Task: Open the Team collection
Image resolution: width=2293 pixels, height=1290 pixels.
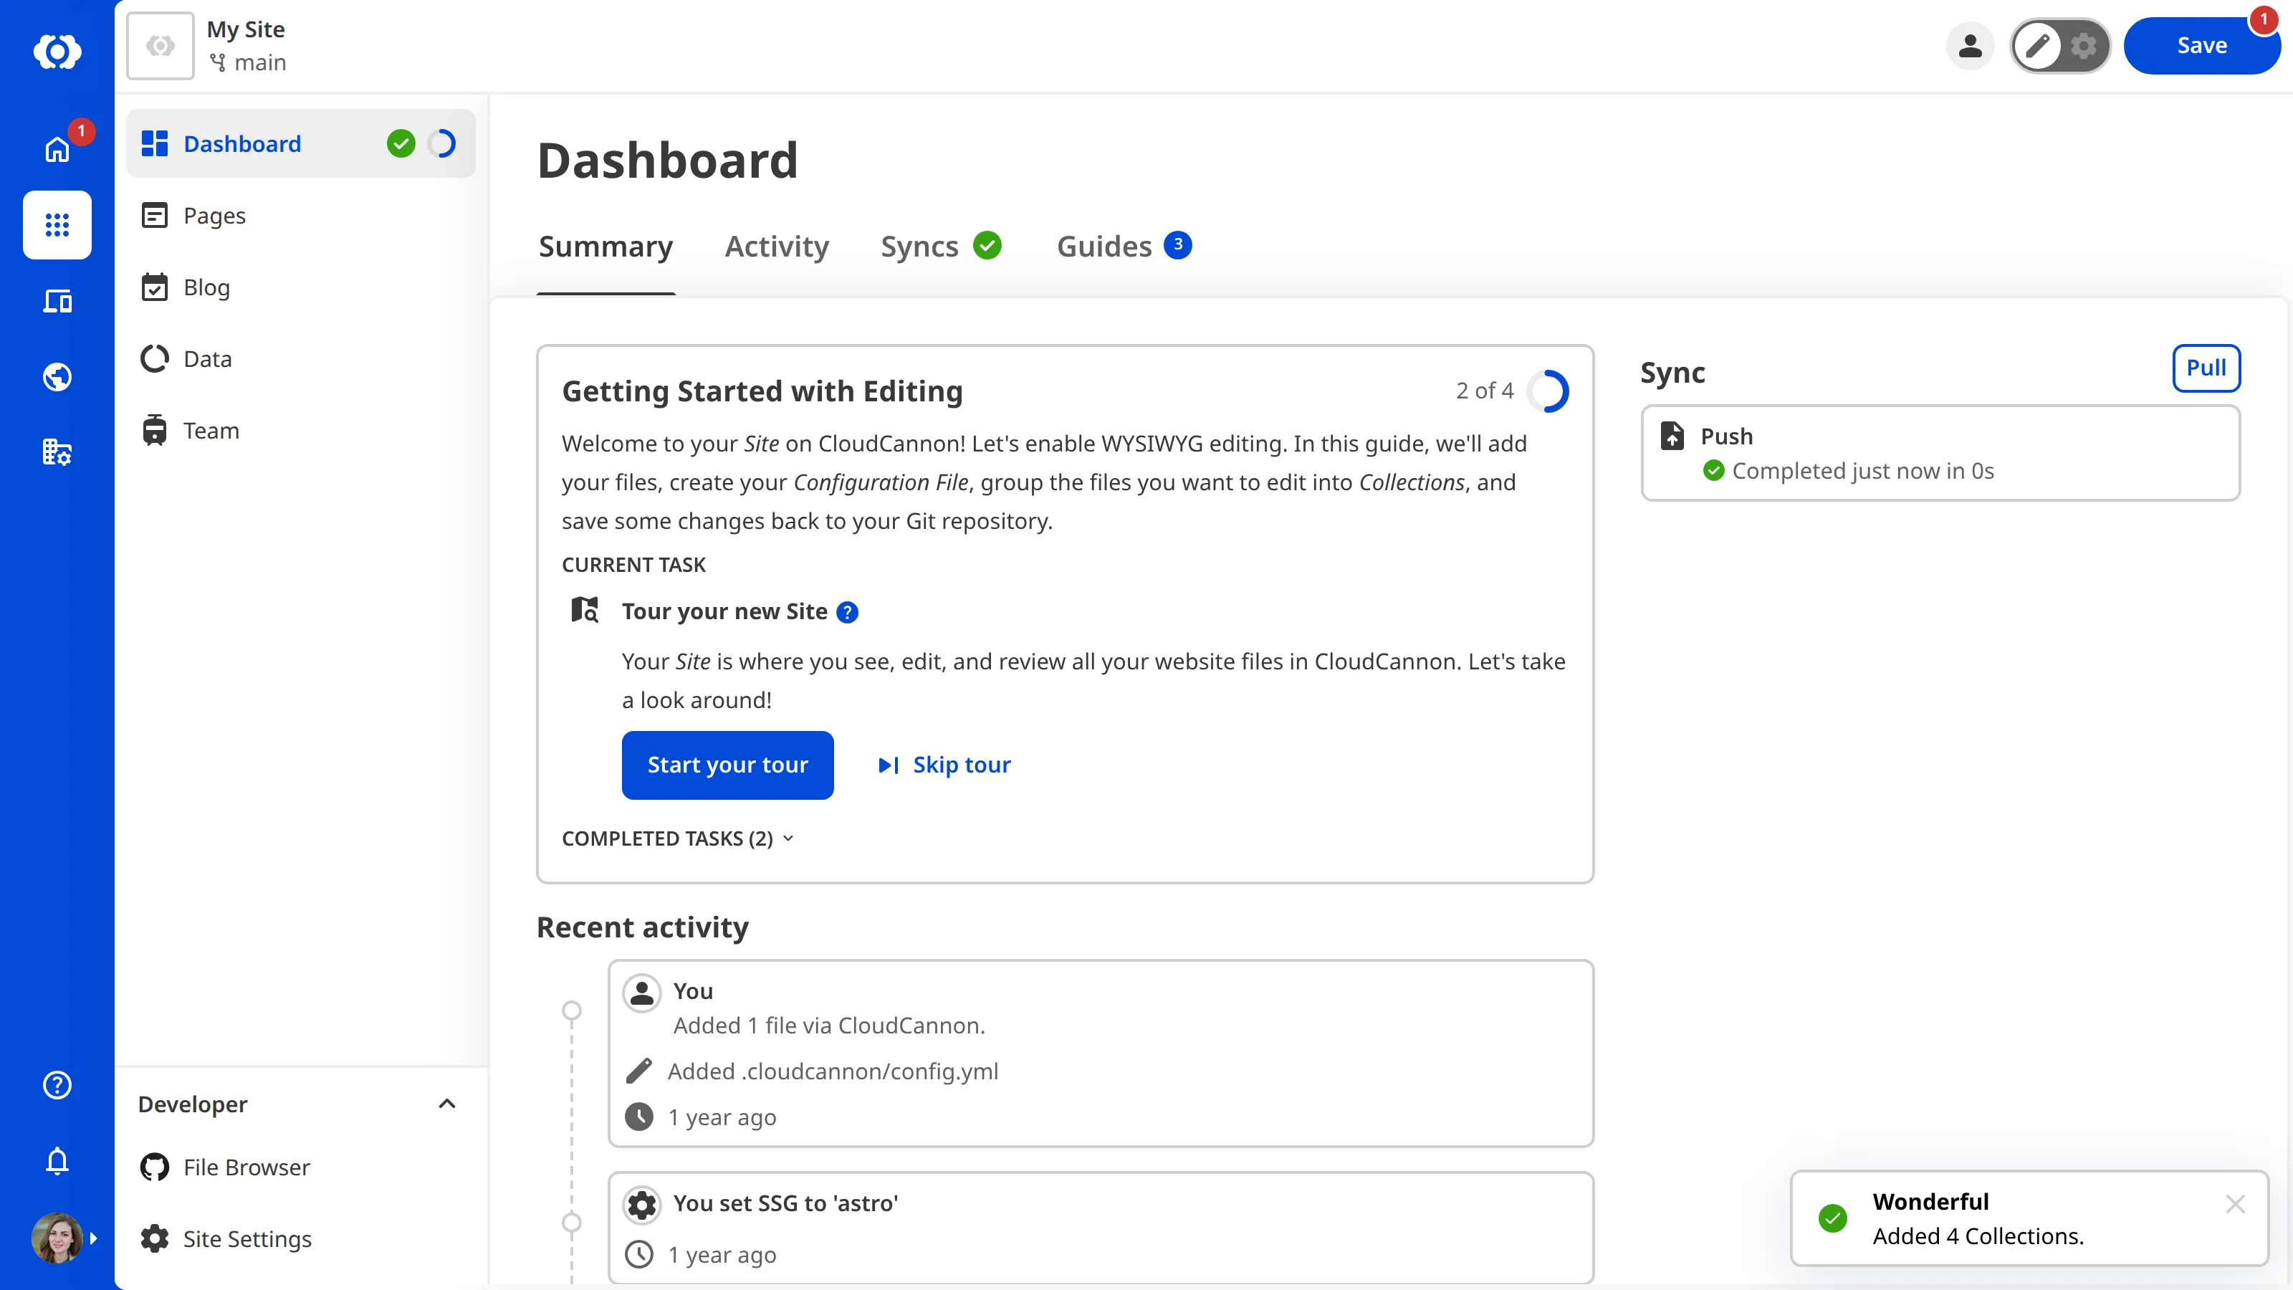Action: [301, 430]
